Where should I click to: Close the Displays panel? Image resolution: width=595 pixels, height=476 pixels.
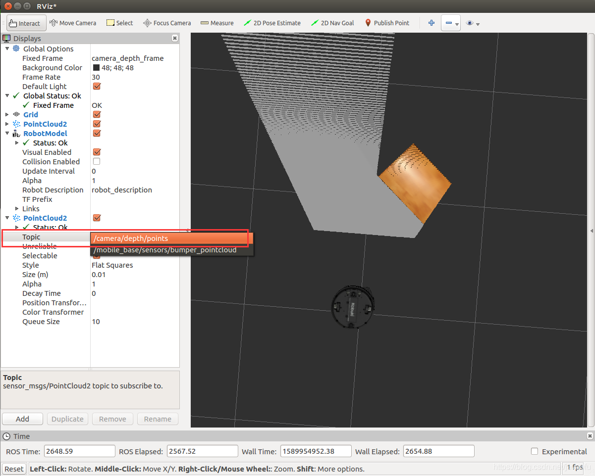[175, 38]
